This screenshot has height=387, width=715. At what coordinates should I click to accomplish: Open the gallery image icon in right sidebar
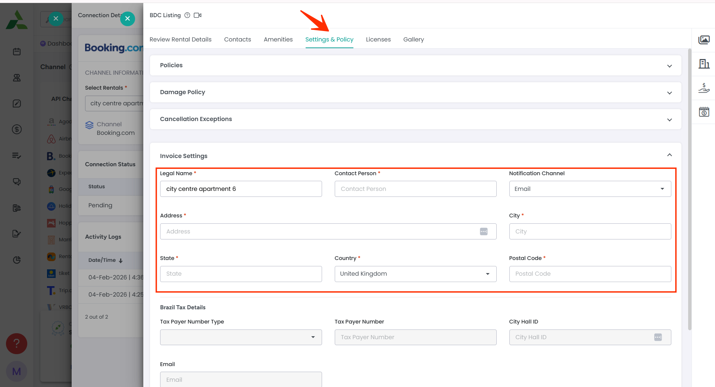click(704, 40)
